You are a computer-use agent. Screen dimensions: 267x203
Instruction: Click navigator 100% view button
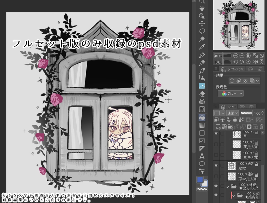pos(248,56)
